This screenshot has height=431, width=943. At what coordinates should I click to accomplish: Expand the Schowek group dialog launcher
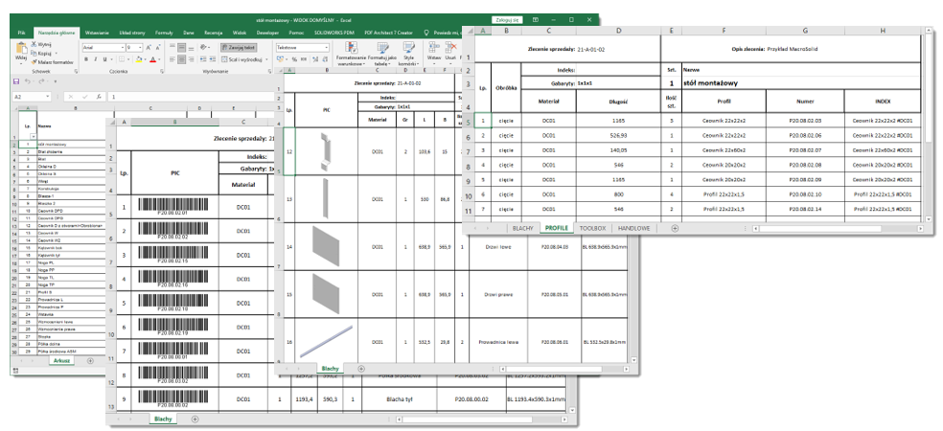pos(76,72)
